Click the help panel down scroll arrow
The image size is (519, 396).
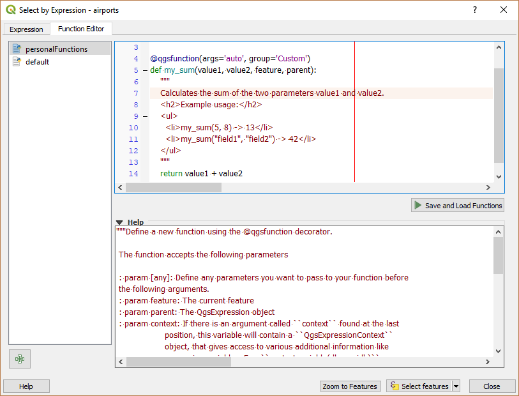click(499, 351)
